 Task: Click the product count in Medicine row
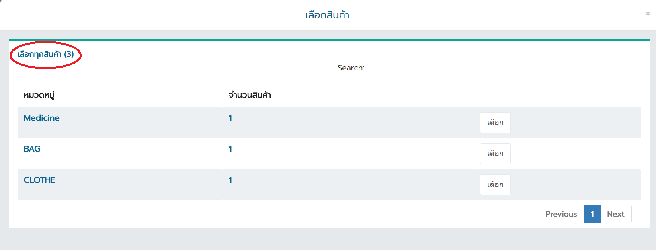(x=230, y=118)
